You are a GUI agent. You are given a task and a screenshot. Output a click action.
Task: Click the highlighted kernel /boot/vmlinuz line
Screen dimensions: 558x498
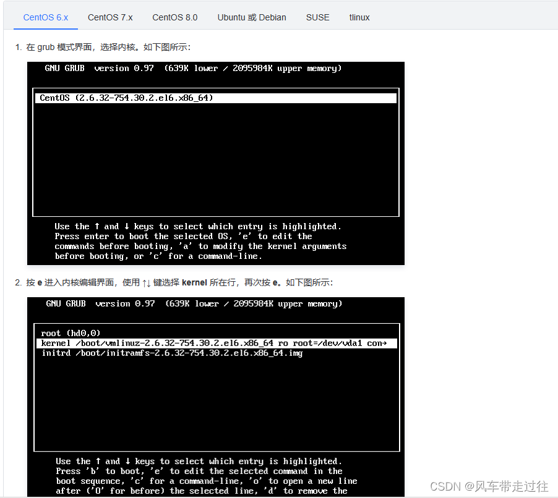pyautogui.click(x=217, y=344)
